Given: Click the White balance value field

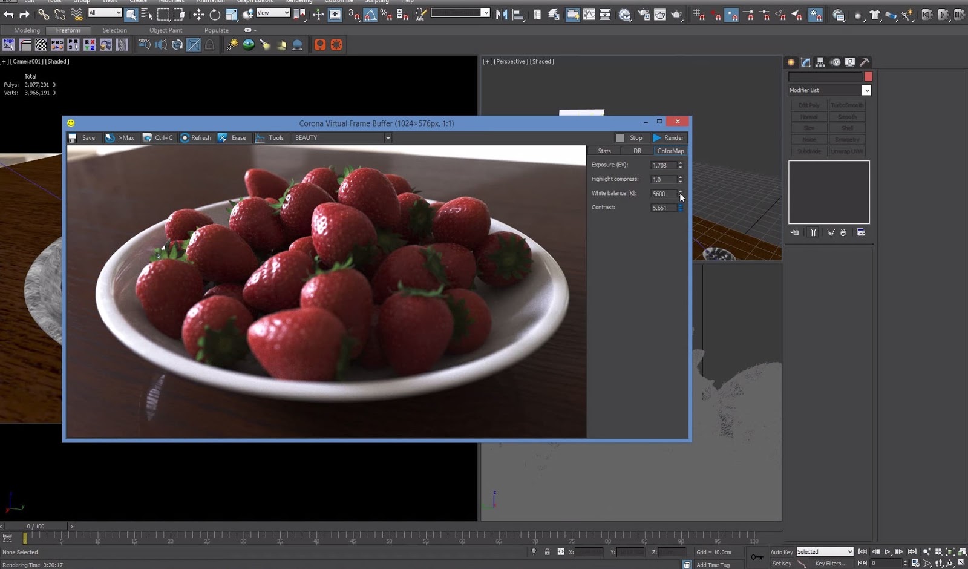Looking at the screenshot, I should click(664, 194).
